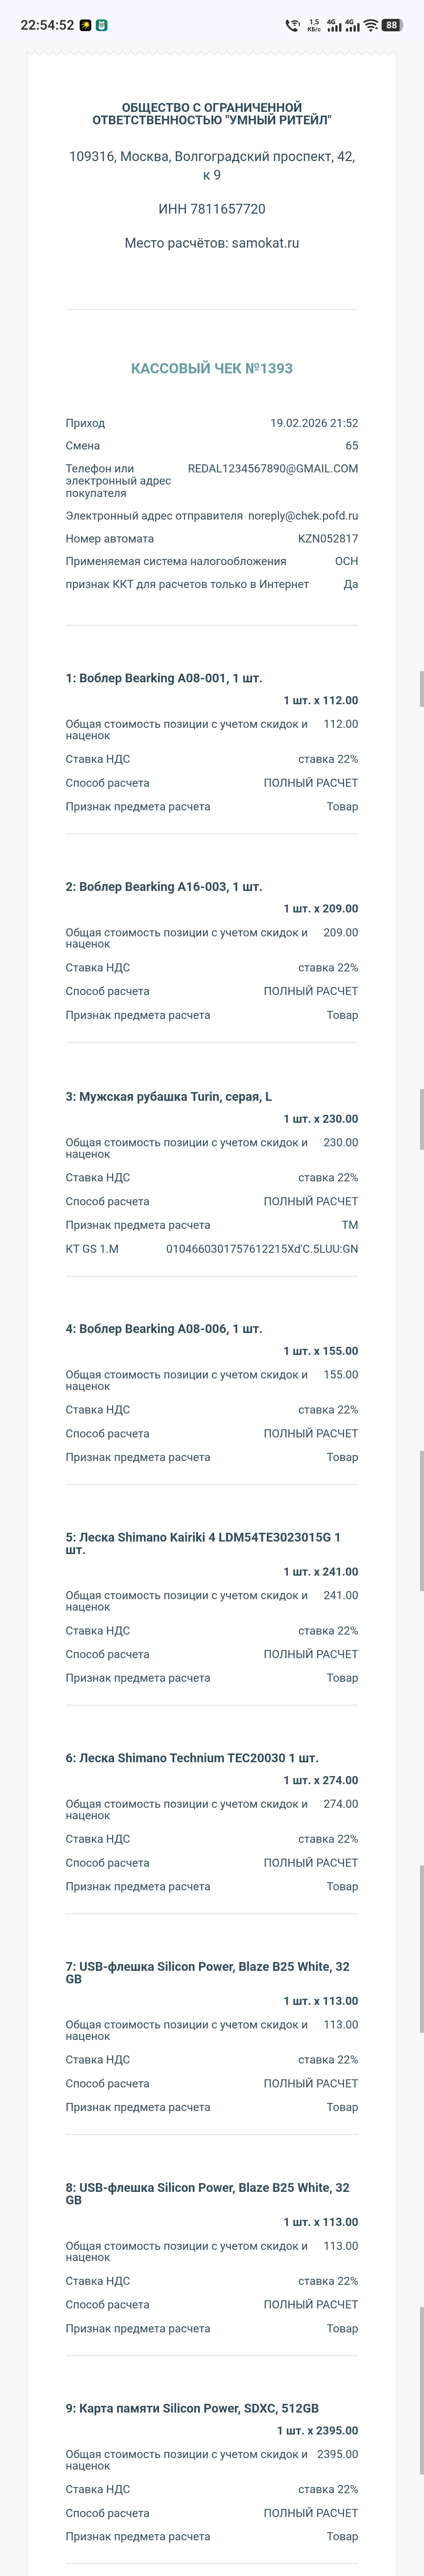The width and height of the screenshot is (424, 2576).
Task: Tap the yellow notification app icon
Action: tap(86, 25)
